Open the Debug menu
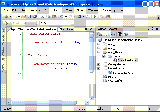This screenshot has width=160, height=112. 58,10
